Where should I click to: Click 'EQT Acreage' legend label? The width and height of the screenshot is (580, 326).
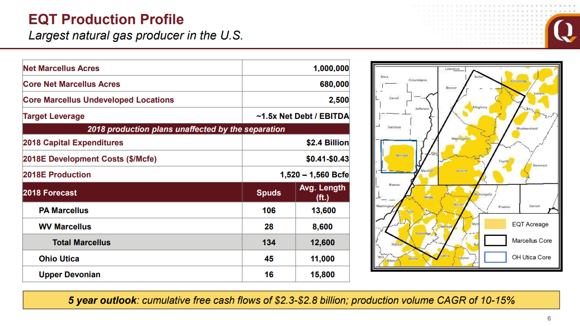click(x=530, y=224)
